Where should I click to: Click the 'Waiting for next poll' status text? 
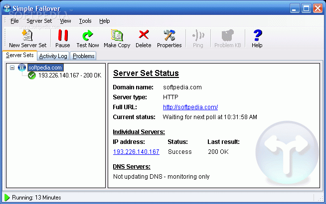(210, 117)
